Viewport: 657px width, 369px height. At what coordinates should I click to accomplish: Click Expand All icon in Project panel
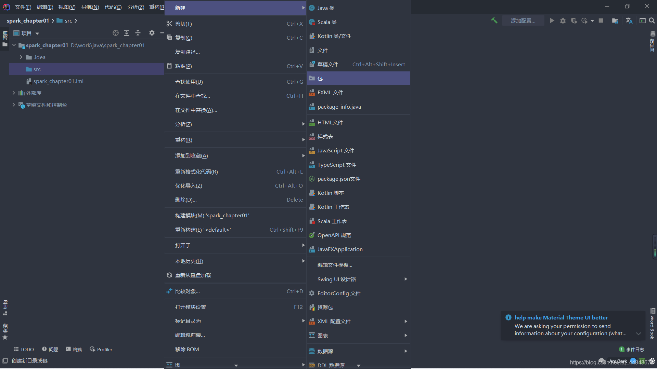click(127, 33)
